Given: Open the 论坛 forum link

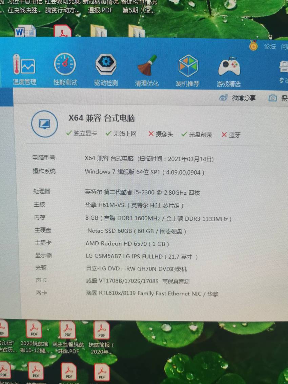Looking at the screenshot, I should [270, 46].
